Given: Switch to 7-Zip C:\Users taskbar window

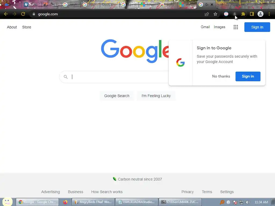Looking at the screenshot, I should click(x=180, y=202).
